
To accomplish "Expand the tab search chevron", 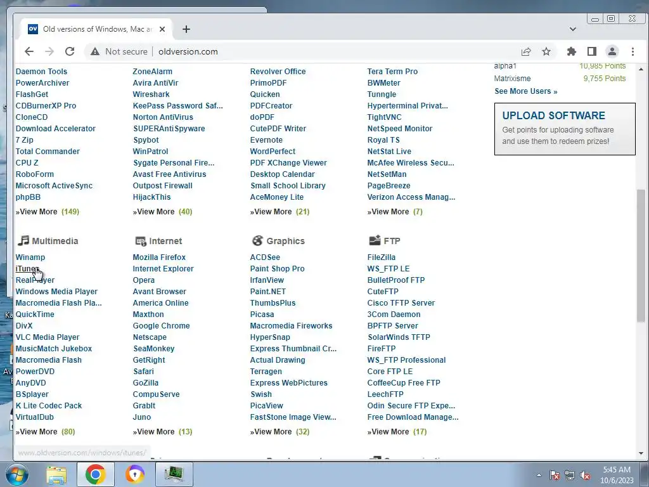I will [x=573, y=29].
